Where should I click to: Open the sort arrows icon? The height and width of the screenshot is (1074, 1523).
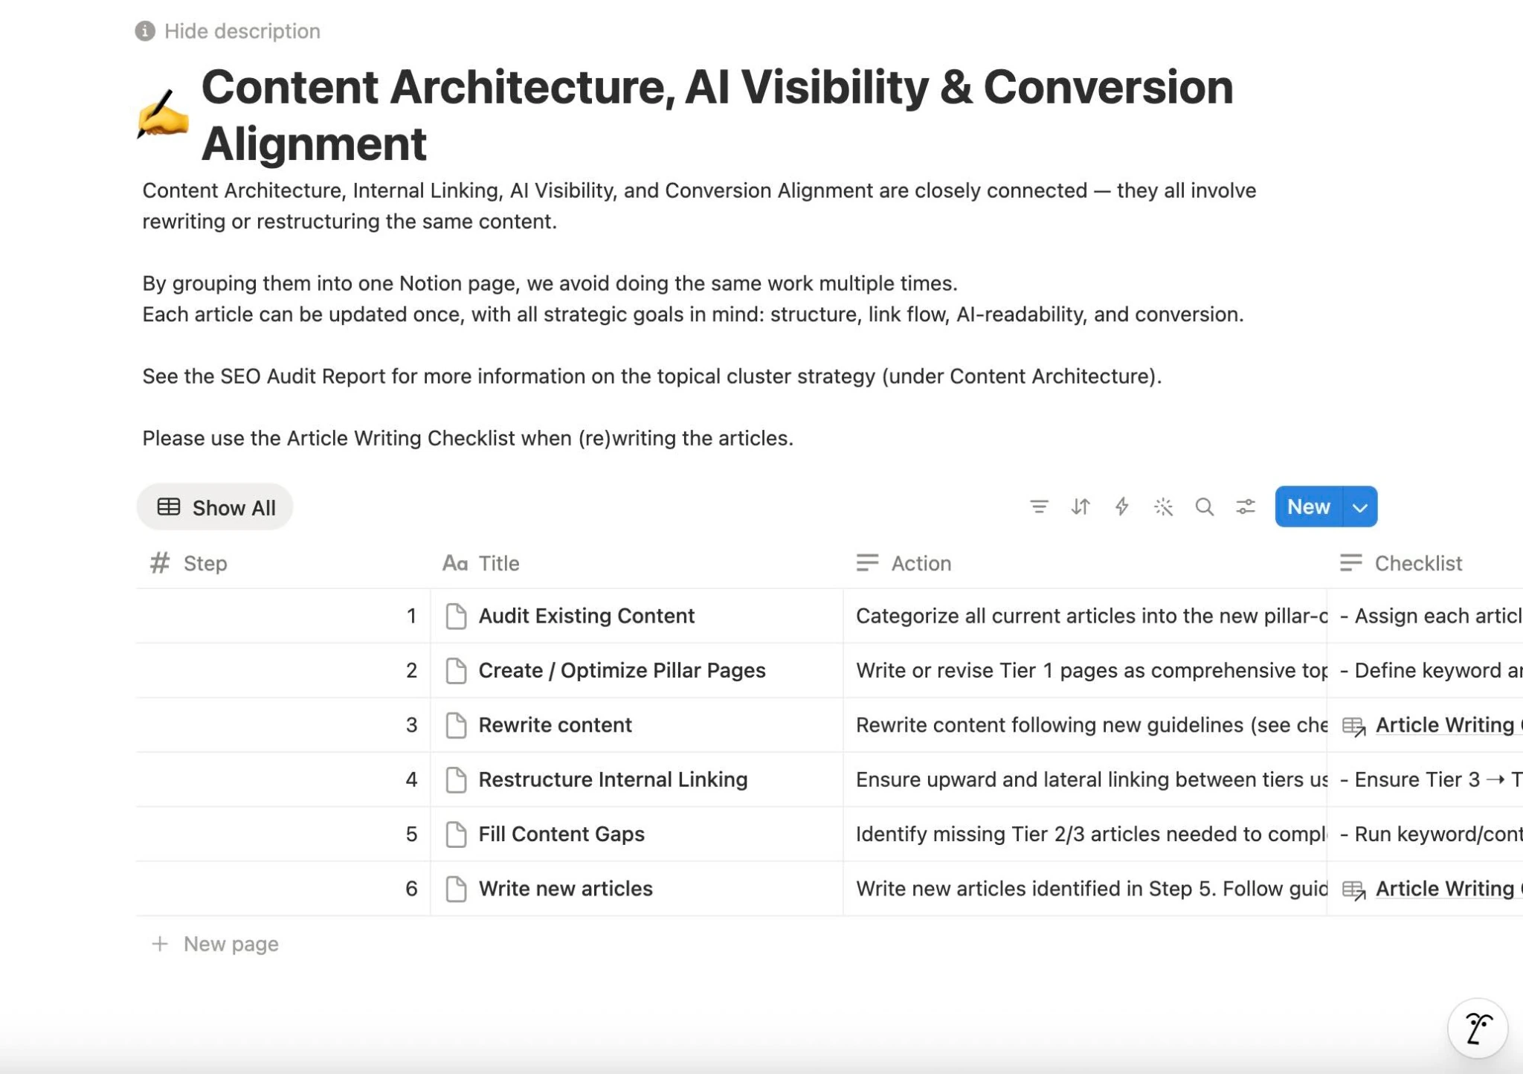[x=1081, y=507]
